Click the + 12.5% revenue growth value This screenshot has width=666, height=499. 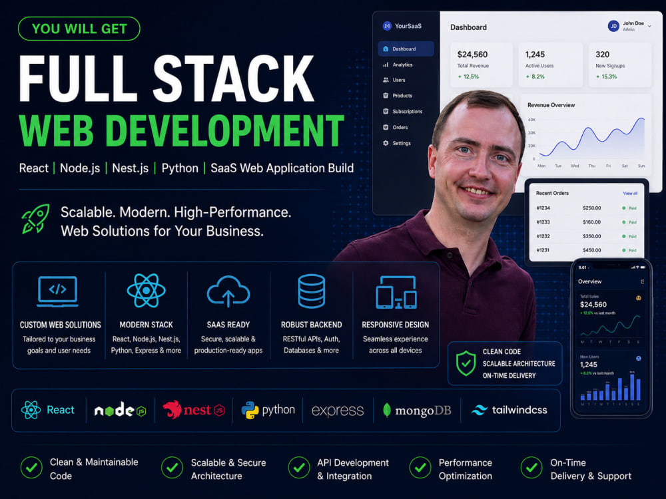468,77
